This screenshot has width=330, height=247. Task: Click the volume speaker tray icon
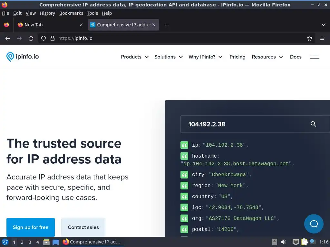pos(284,242)
